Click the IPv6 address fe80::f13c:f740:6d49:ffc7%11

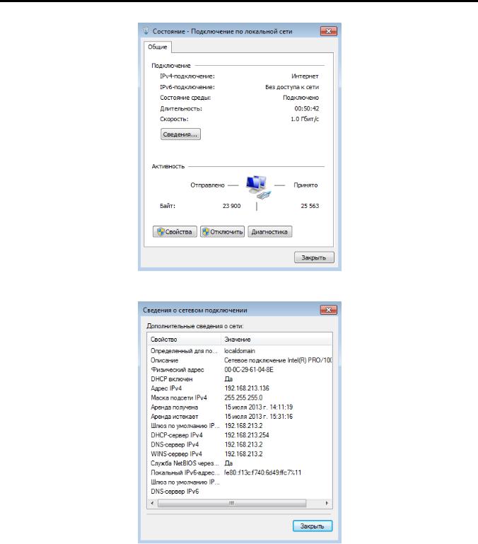click(262, 473)
